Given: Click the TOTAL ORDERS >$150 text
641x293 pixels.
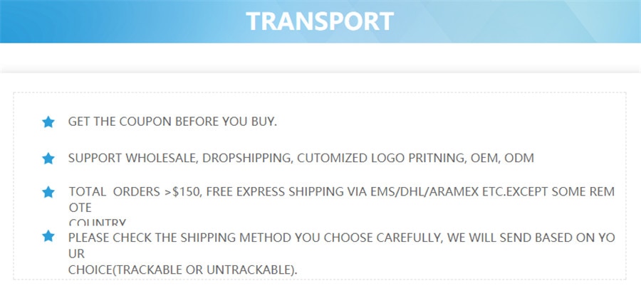Looking at the screenshot, I should (135, 192).
